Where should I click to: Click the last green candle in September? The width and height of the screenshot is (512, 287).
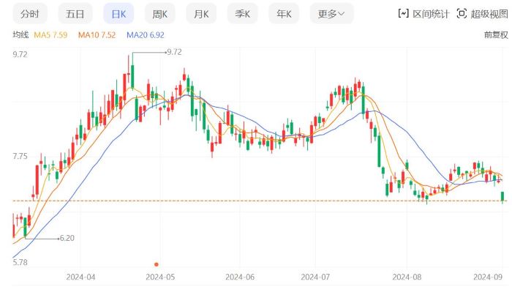tap(502, 196)
